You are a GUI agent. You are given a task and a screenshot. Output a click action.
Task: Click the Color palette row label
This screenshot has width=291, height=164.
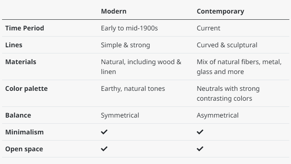[x=26, y=89]
